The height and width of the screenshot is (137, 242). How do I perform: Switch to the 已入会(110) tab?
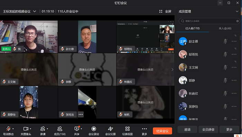193,28
